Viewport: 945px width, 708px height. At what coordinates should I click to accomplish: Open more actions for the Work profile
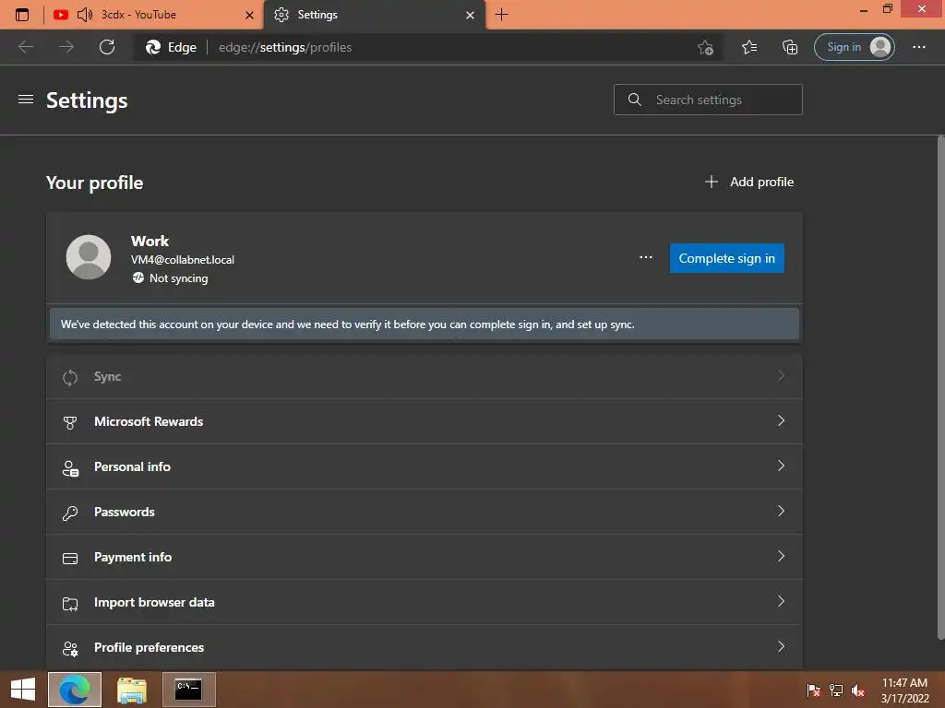pos(645,258)
